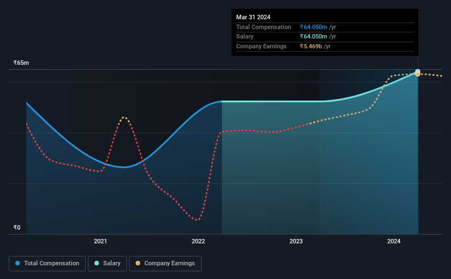Click the teal Salary legend dot
451x279 pixels.
click(97, 263)
